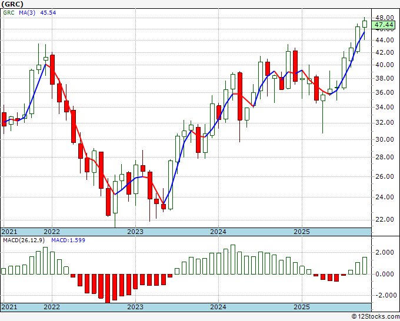Click the (GRC) chart title
This screenshot has height=321, width=400.
click(12, 4)
